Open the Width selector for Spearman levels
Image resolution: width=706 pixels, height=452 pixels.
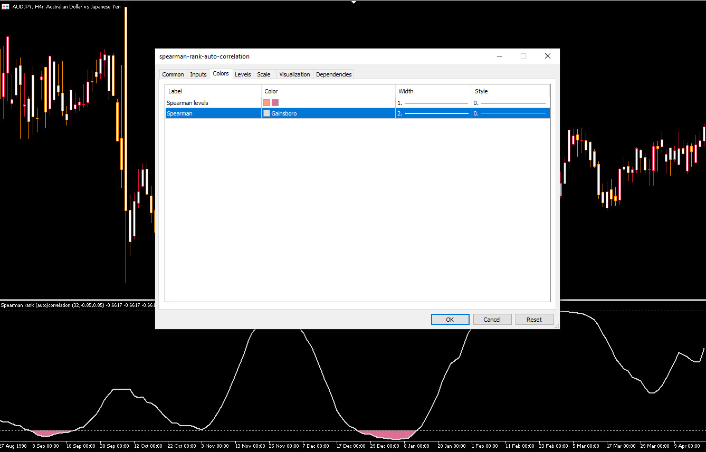pos(433,103)
